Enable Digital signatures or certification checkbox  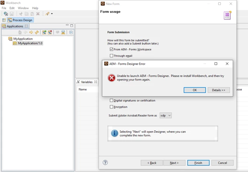pos(112,100)
